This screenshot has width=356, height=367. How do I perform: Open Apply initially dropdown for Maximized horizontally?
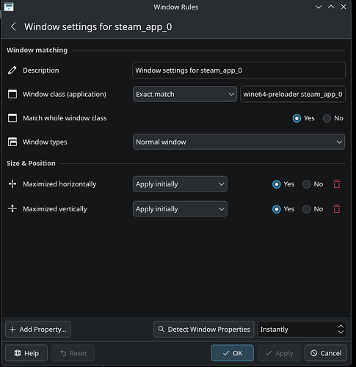[180, 183]
